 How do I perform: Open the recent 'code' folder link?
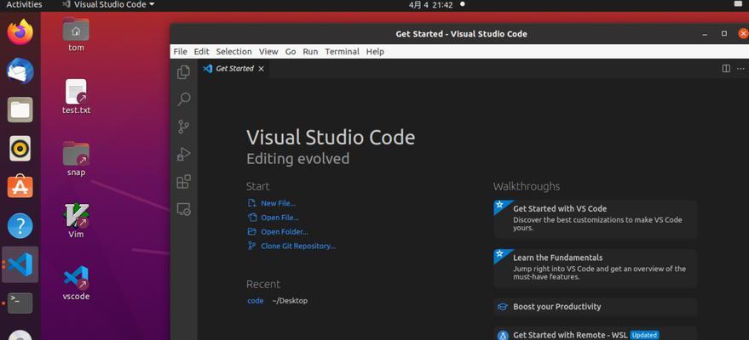pyautogui.click(x=255, y=301)
